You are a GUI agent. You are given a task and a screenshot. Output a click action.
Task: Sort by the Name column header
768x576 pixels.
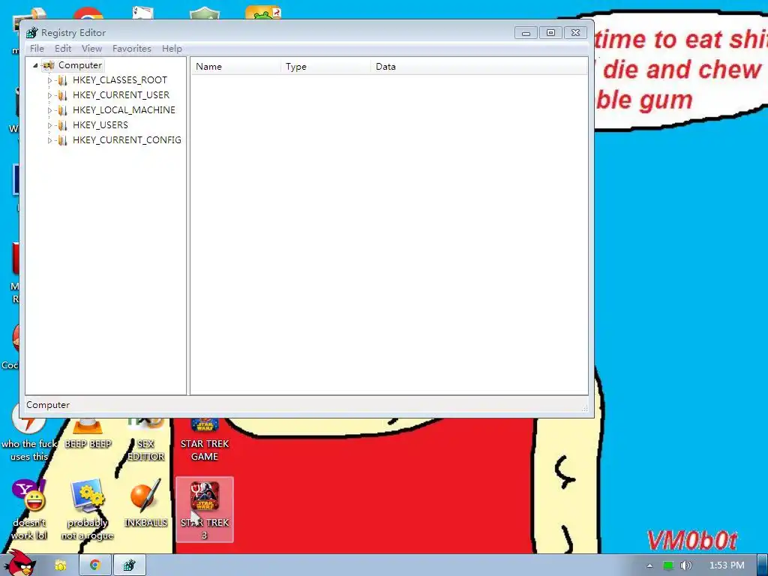click(x=235, y=67)
